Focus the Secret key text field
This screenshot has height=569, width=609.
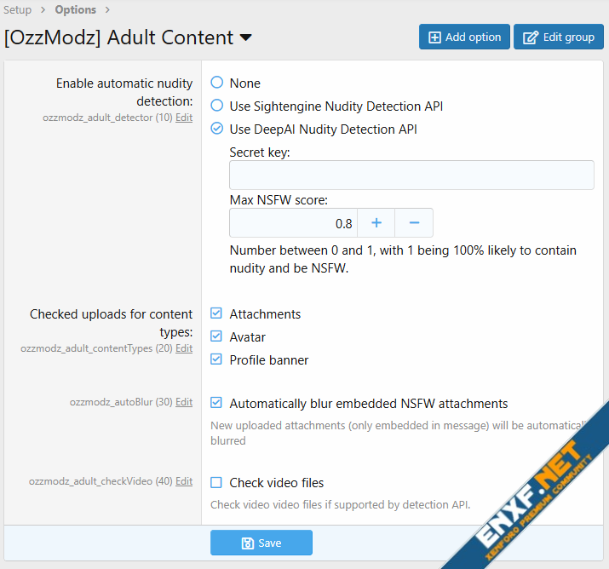(411, 175)
